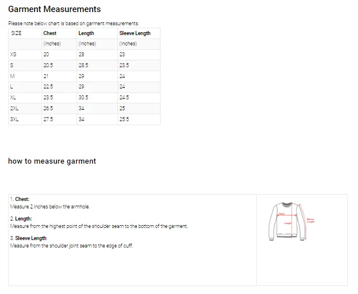Viewport: 358px width, 294px height.
Task: Click the Length column header in table
Action: [86, 33]
